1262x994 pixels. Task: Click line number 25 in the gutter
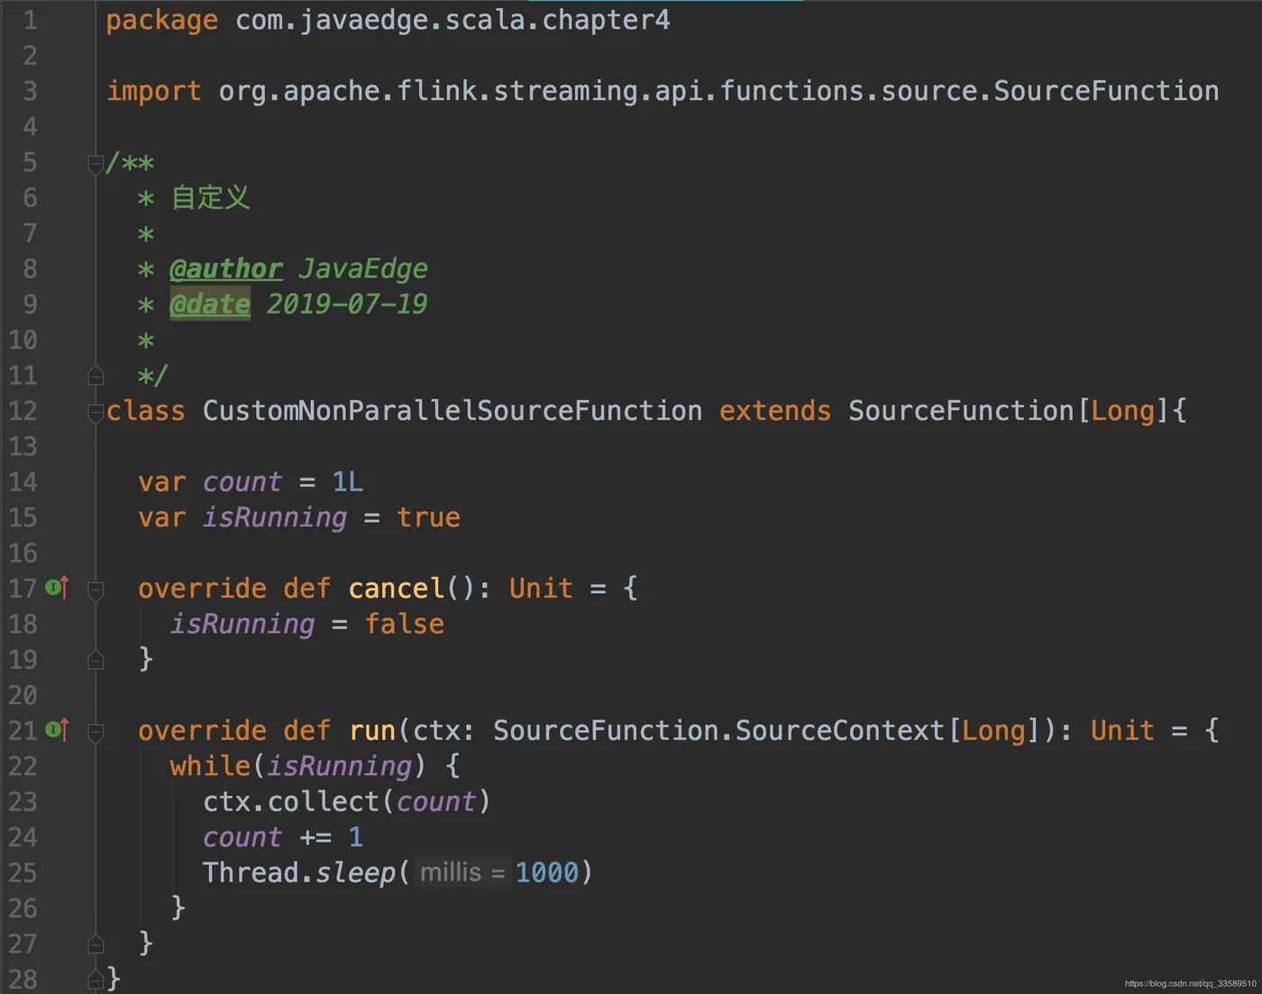click(23, 872)
